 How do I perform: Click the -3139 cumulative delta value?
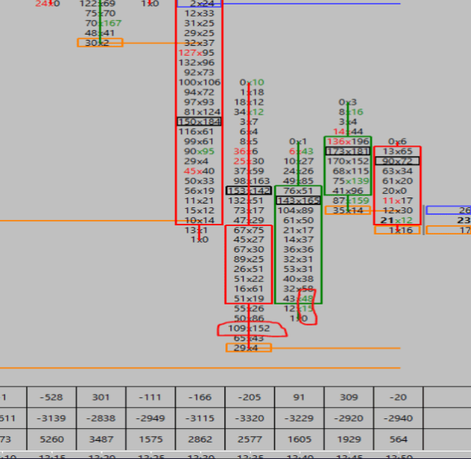pyautogui.click(x=51, y=418)
